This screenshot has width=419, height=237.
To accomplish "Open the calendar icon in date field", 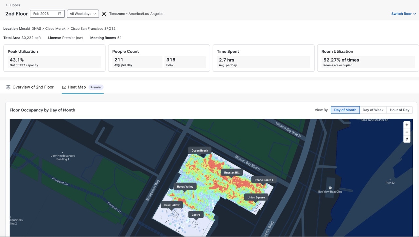I will (60, 14).
